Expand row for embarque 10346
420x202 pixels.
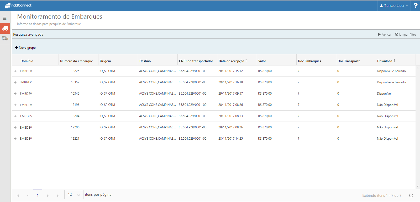coord(15,94)
